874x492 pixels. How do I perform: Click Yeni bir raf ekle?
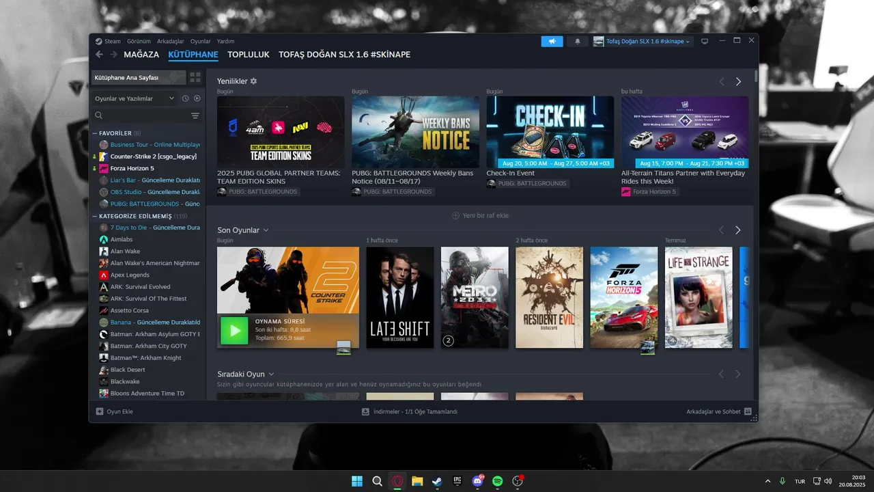pos(480,215)
